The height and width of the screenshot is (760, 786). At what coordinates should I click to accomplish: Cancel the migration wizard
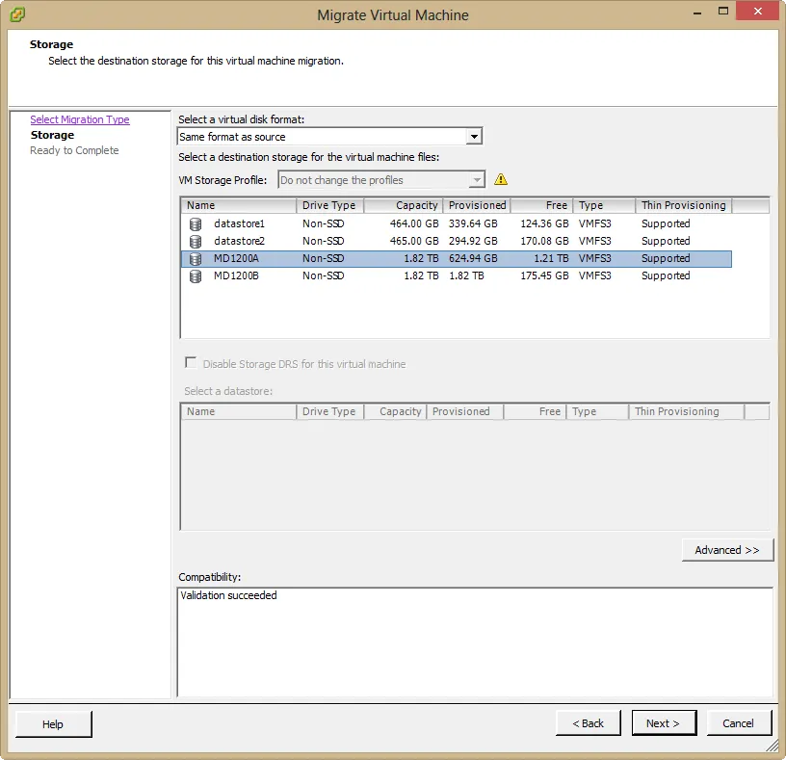(738, 723)
